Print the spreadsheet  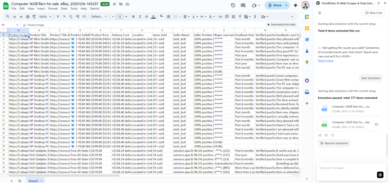(27, 17)
